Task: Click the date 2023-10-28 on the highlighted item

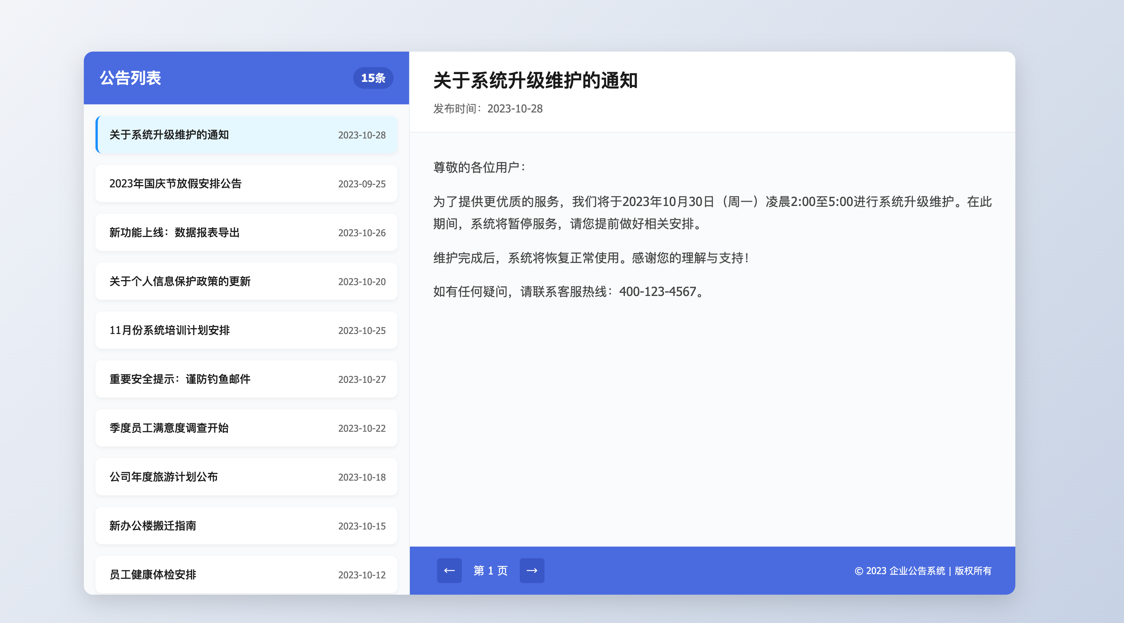Action: (x=362, y=135)
